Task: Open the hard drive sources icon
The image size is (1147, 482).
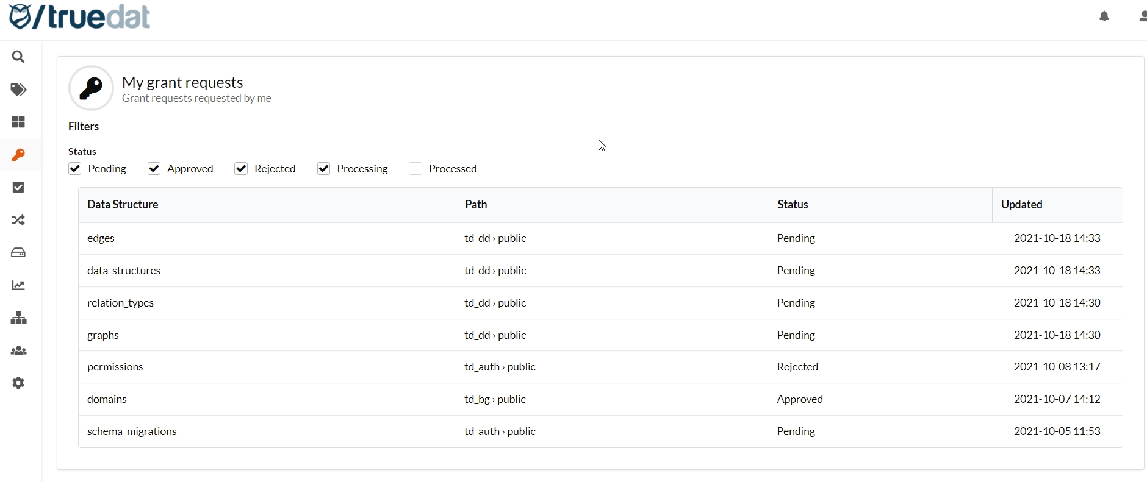Action: pyautogui.click(x=18, y=253)
